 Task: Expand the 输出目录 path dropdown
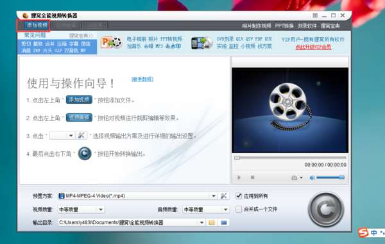click(x=202, y=222)
